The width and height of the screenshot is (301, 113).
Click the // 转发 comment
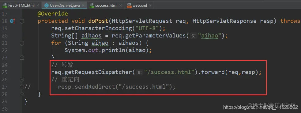(x=62, y=65)
